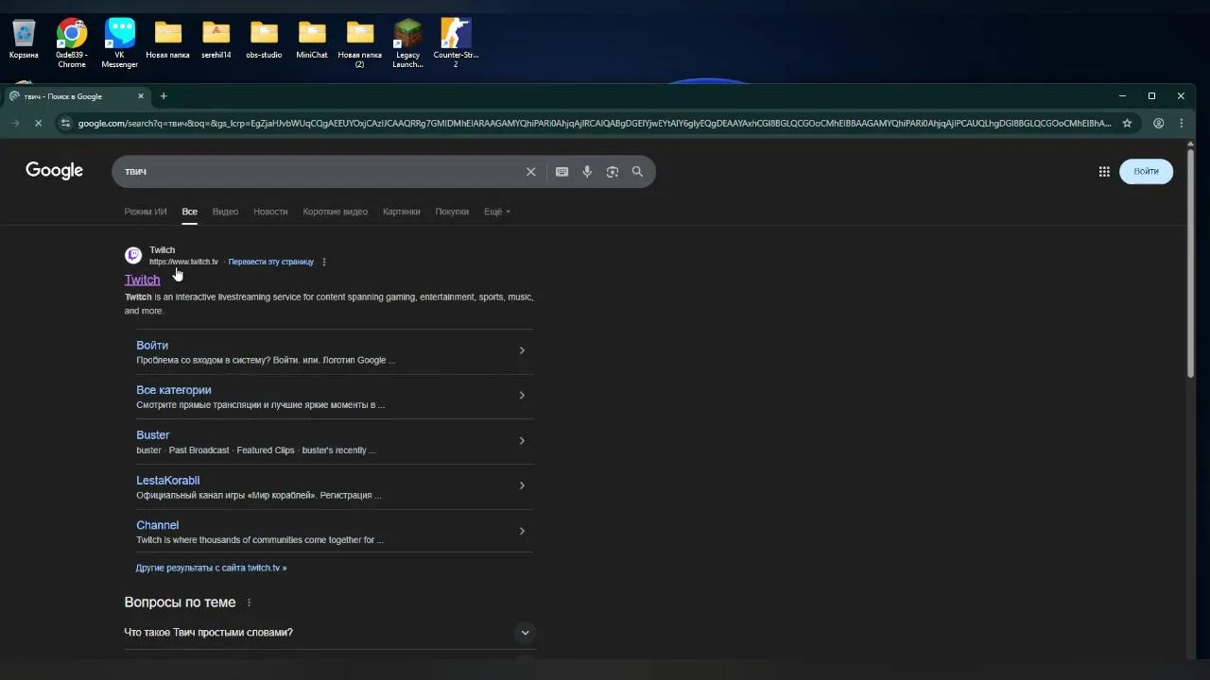Select the Все results tab
The image size is (1210, 680).
[190, 212]
